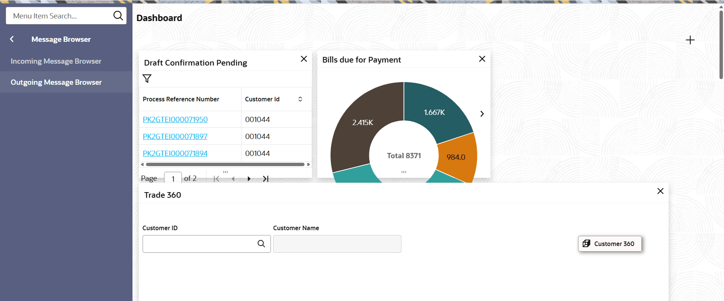Close the Bills due for Payment widget
The height and width of the screenshot is (301, 724).
pyautogui.click(x=482, y=59)
